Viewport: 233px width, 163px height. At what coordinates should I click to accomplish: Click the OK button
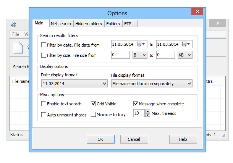(x=100, y=139)
